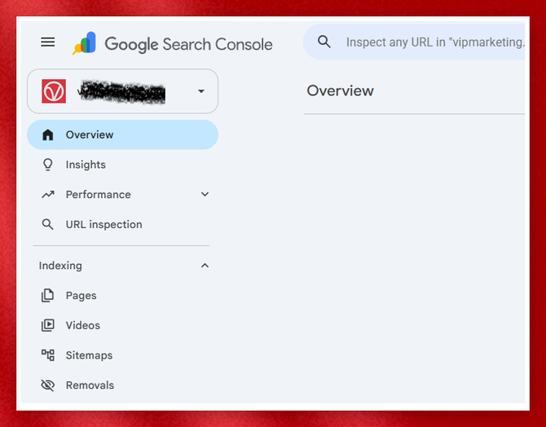
Task: Click the search magnifier icon in URL bar
Action: (x=324, y=42)
